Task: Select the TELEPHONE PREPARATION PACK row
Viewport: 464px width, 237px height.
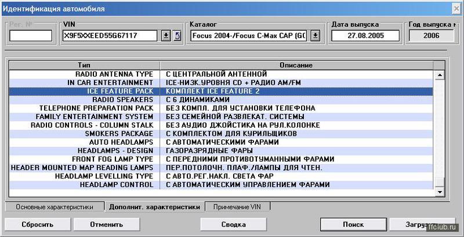Action: (221, 108)
